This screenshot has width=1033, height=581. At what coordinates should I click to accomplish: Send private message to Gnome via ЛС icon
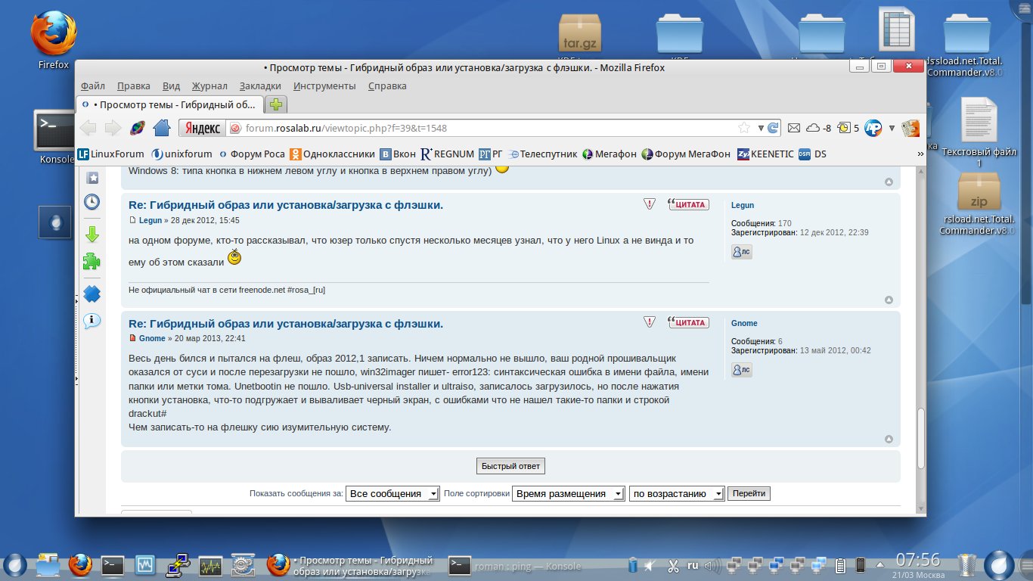click(x=742, y=369)
